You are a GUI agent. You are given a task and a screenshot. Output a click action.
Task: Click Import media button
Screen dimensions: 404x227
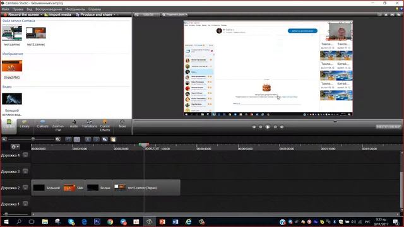[x=57, y=15]
